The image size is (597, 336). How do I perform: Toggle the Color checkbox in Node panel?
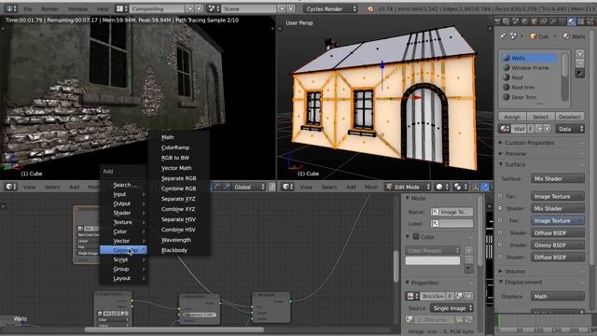click(x=416, y=236)
